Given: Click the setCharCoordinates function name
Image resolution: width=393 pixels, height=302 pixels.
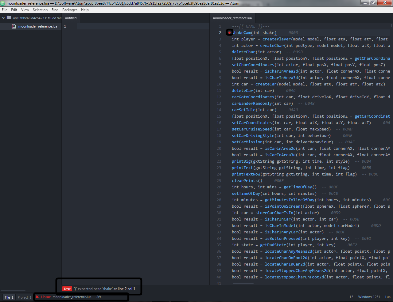Looking at the screenshot, I should click(253, 65).
